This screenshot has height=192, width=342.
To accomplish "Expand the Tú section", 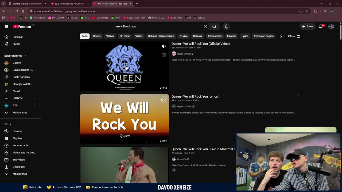I will [7, 124].
